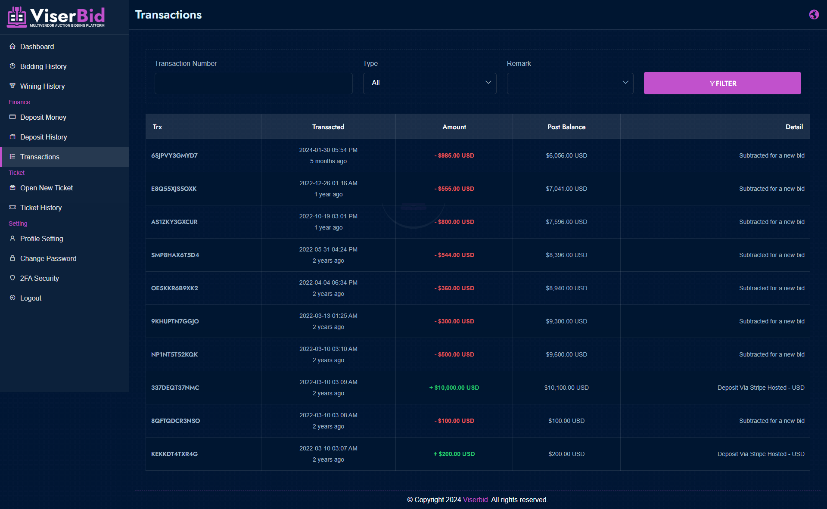Click the Dashboard home icon

point(12,46)
